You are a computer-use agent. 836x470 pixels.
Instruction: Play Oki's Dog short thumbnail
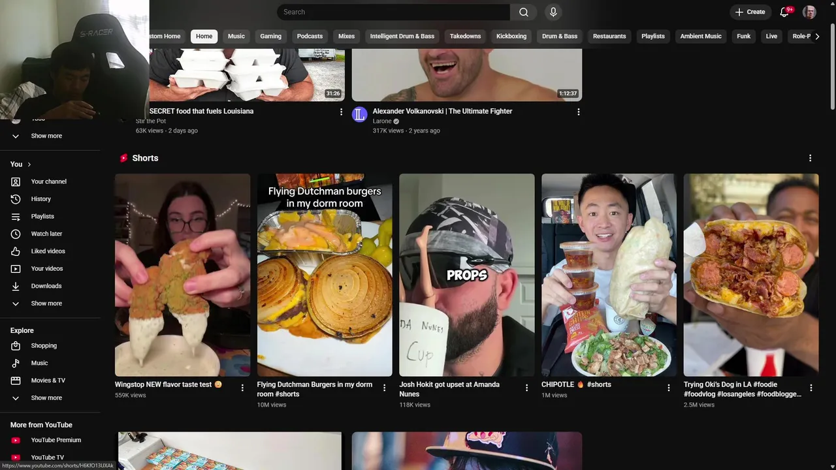(x=751, y=275)
